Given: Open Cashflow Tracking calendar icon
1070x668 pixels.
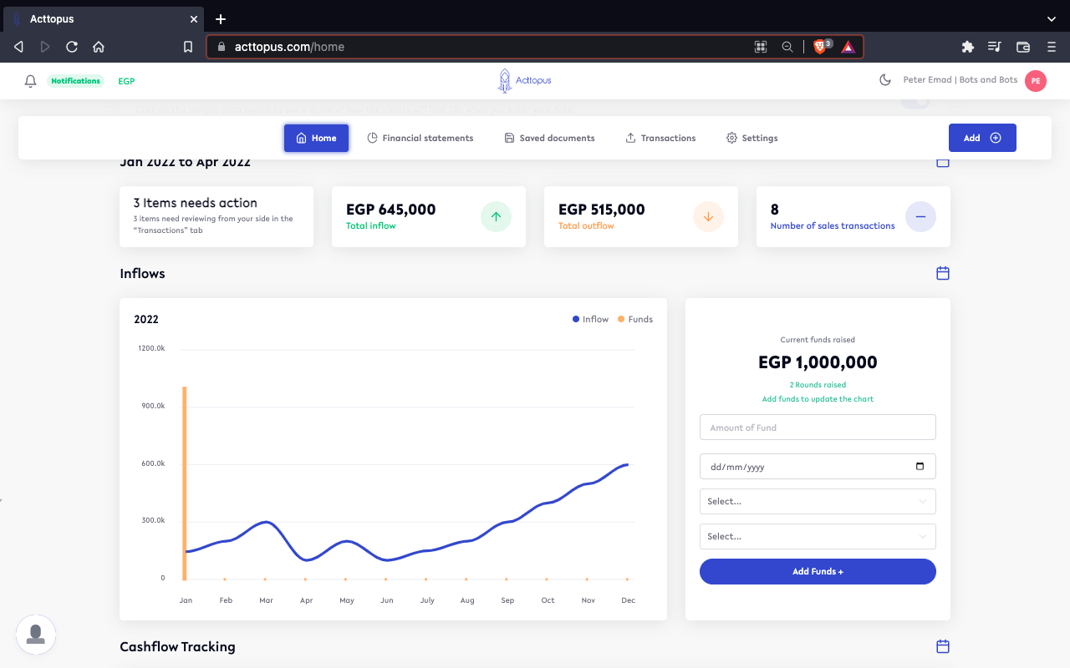Looking at the screenshot, I should [943, 646].
